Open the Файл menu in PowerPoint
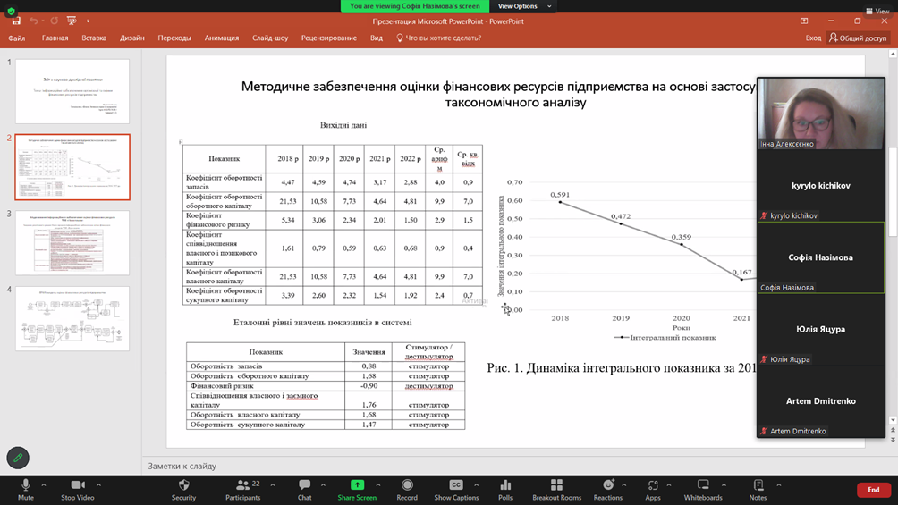This screenshot has height=505, width=898. coord(17,38)
